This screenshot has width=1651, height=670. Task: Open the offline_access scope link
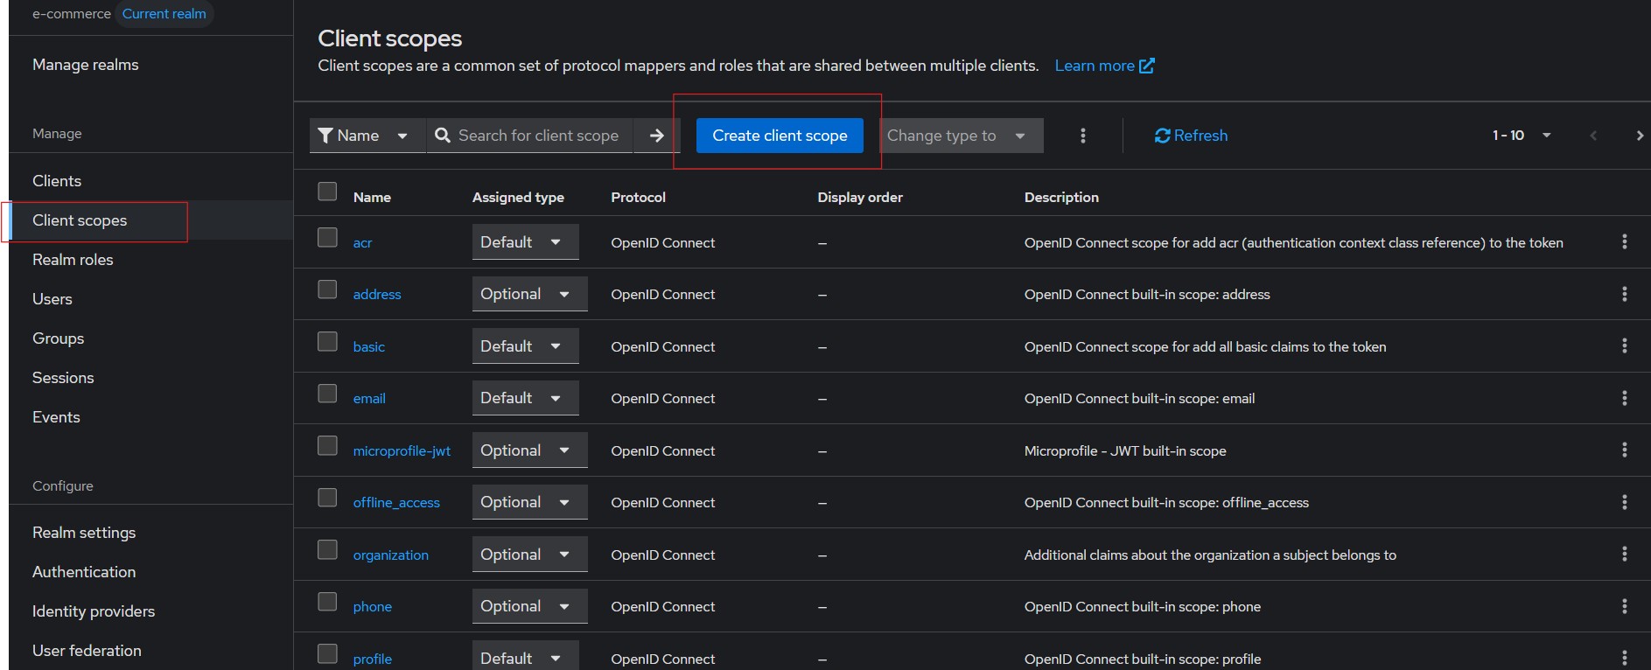coord(396,503)
